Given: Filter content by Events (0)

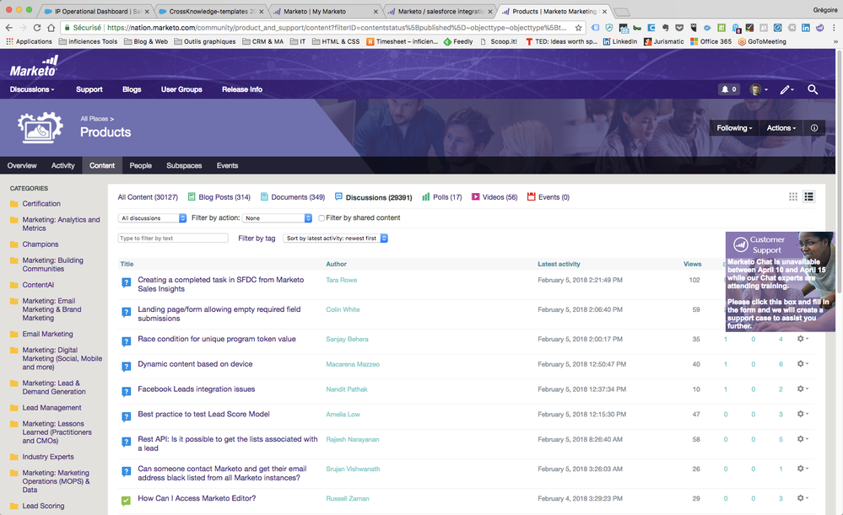Looking at the screenshot, I should pyautogui.click(x=548, y=197).
